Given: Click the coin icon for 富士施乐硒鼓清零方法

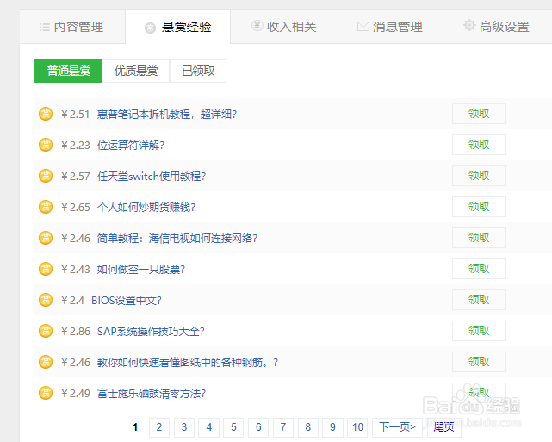Looking at the screenshot, I should 46,393.
